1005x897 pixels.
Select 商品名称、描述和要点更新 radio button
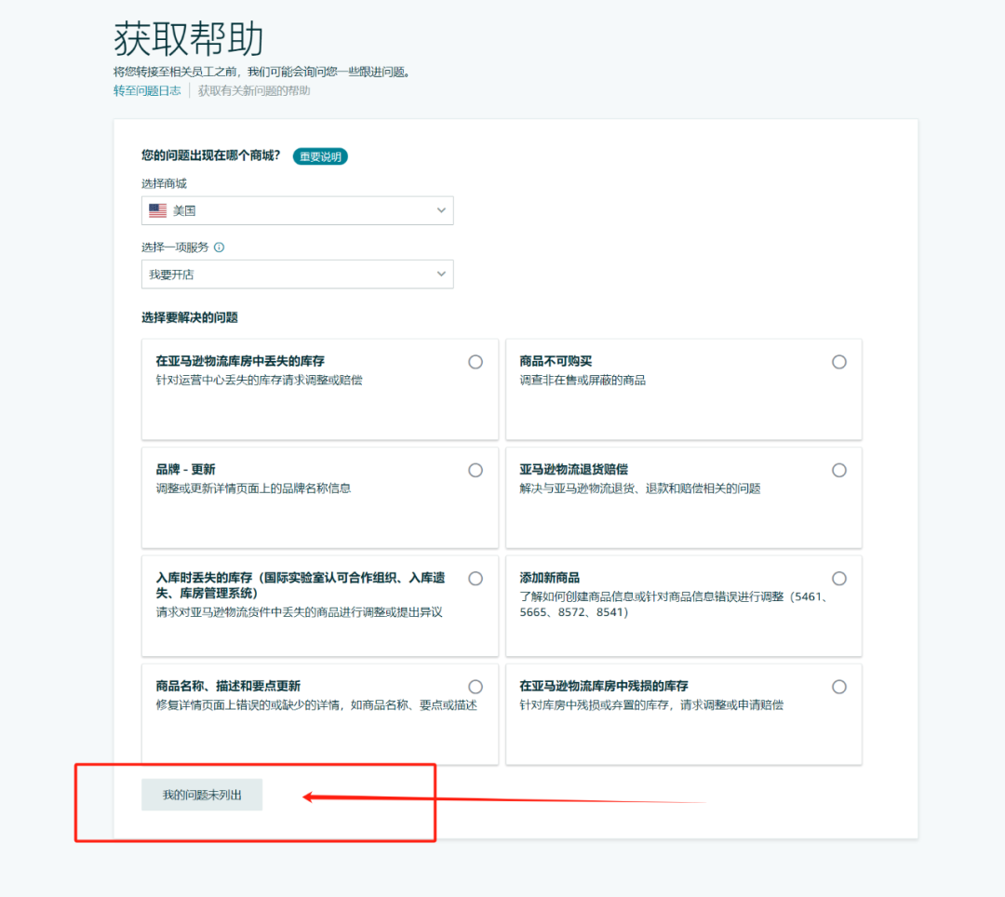[x=476, y=686]
